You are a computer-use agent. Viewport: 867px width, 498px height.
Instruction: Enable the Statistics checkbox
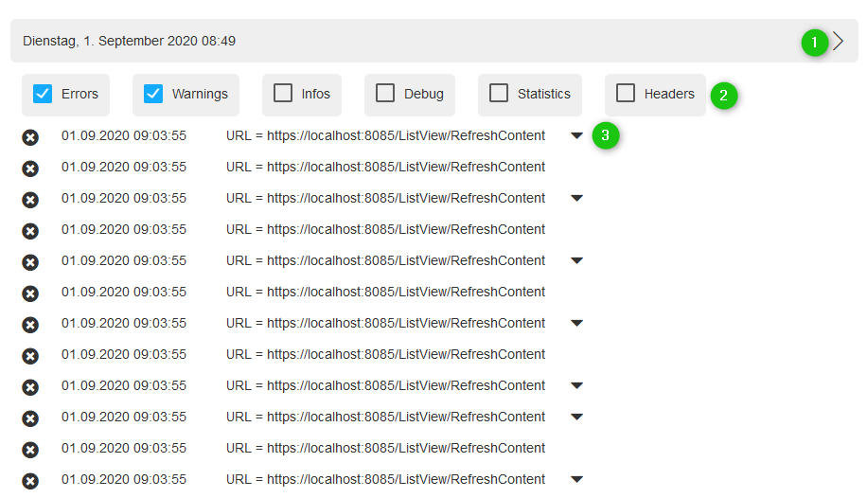coord(499,93)
